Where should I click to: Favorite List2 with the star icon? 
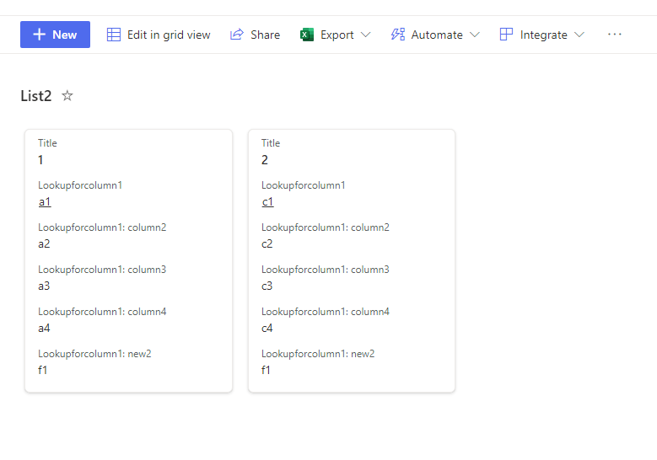point(67,95)
